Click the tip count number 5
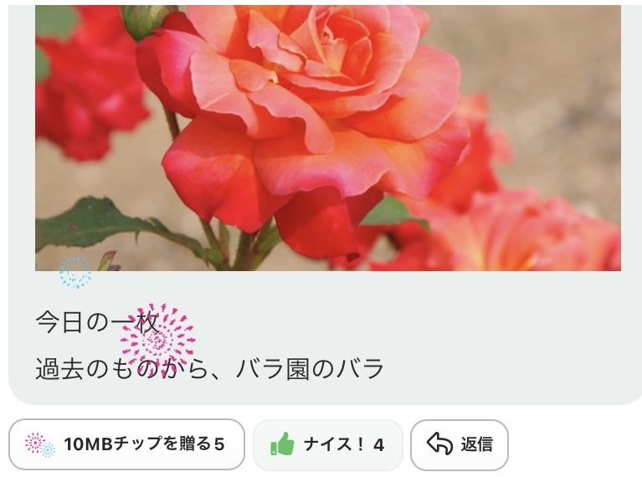Viewport: 642px width, 477px height. [x=219, y=444]
